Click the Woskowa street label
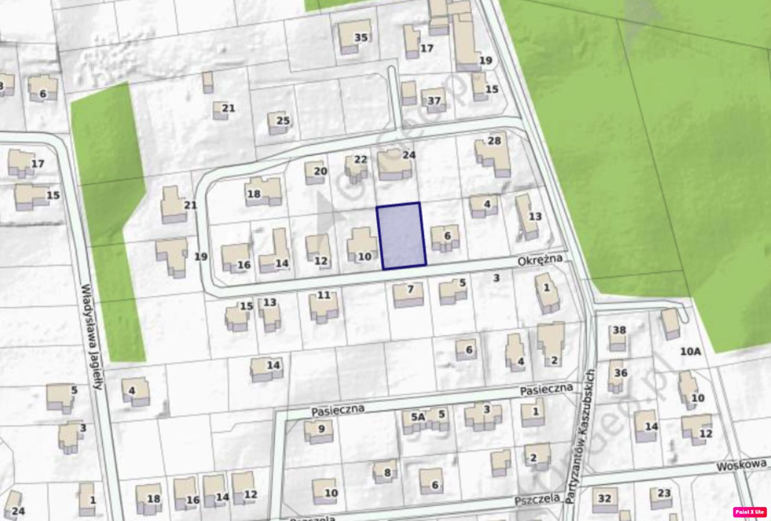Viewport: 771px width, 521px height. tap(741, 465)
